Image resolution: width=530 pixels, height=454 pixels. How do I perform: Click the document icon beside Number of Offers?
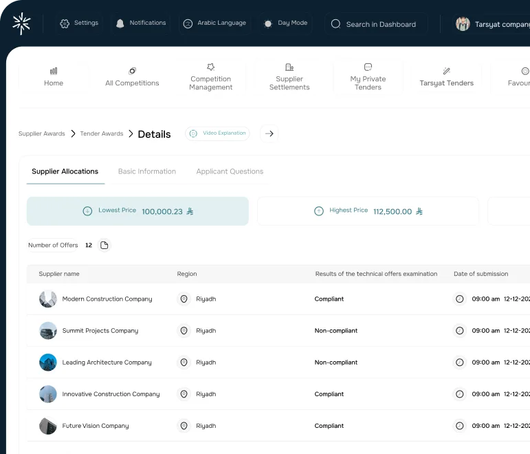coord(104,246)
